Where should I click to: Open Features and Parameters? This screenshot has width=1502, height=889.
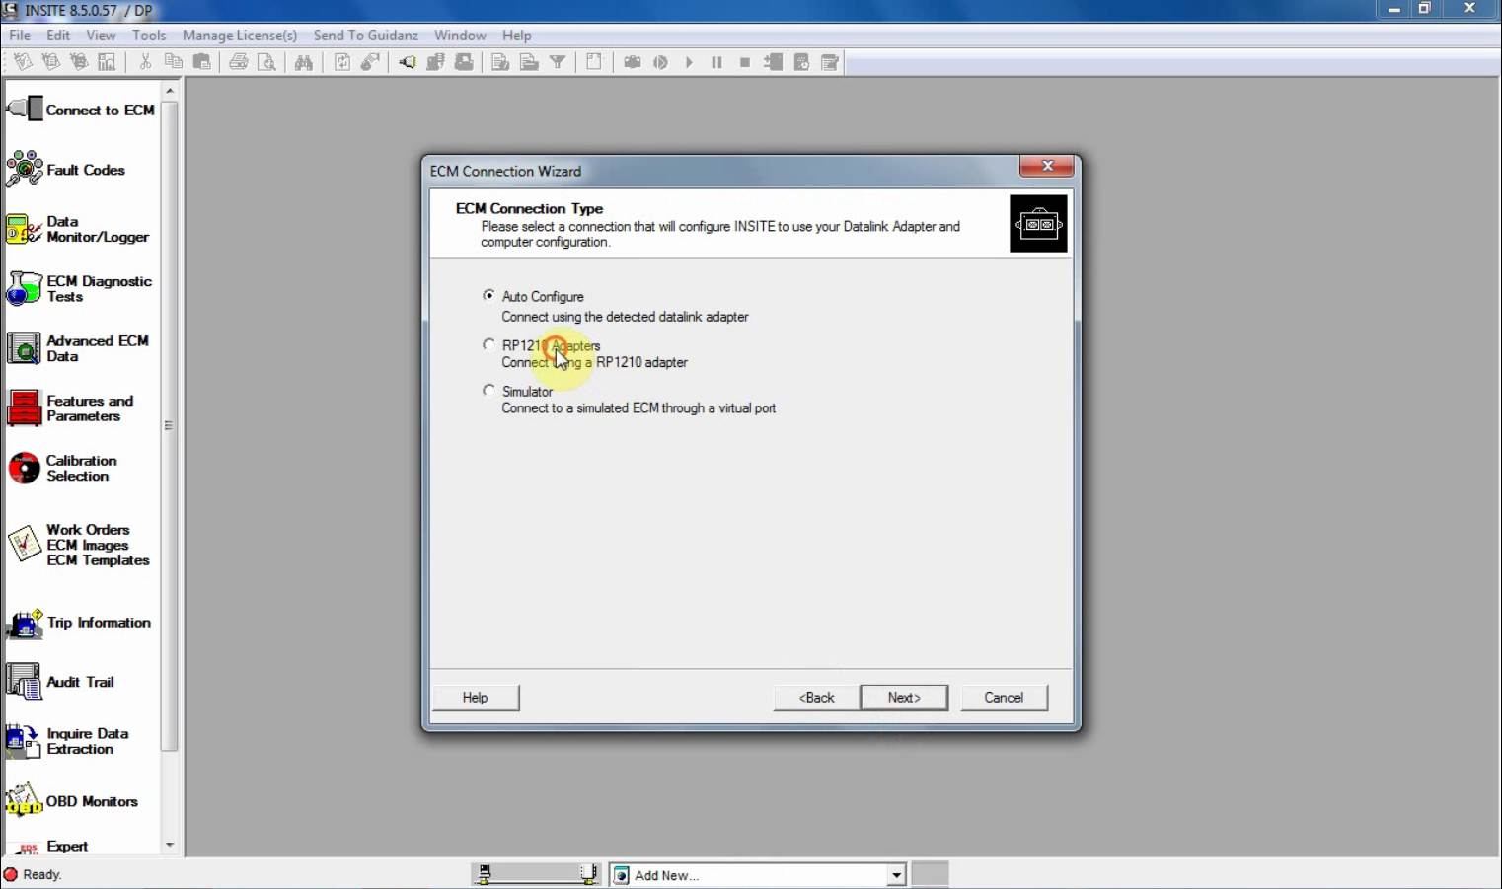(70, 408)
